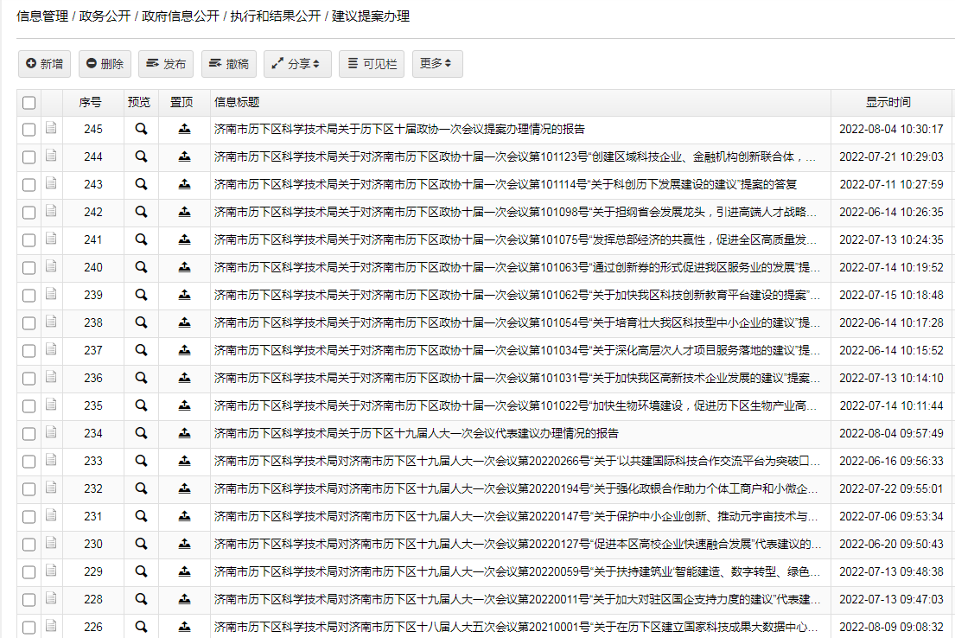The image size is (955, 638).
Task: Click the 置顶 pin icon for row 226
Action: (x=184, y=627)
